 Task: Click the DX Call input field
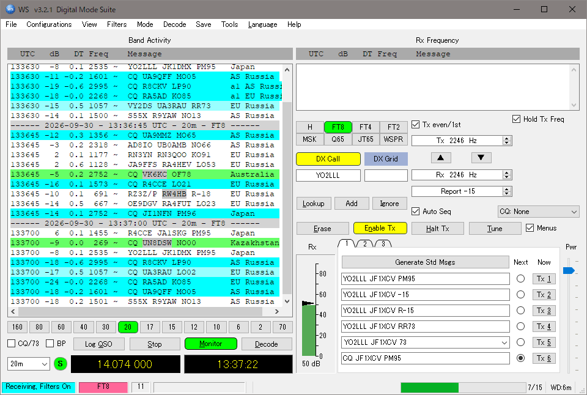click(328, 175)
